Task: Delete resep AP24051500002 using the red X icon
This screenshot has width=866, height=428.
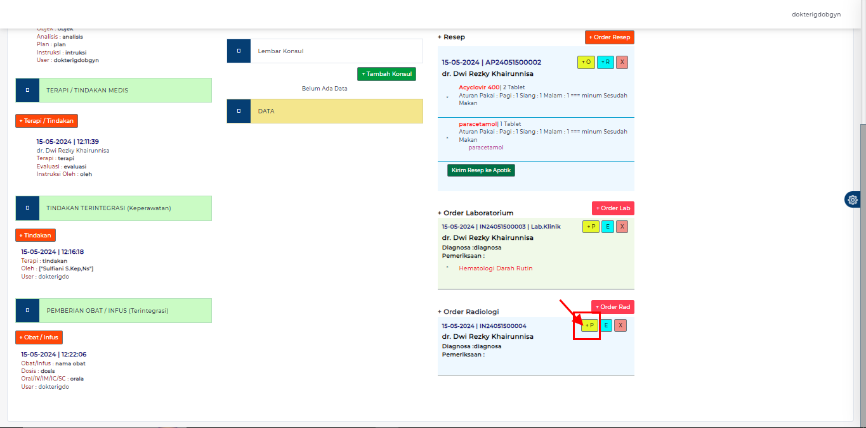Action: pyautogui.click(x=621, y=62)
